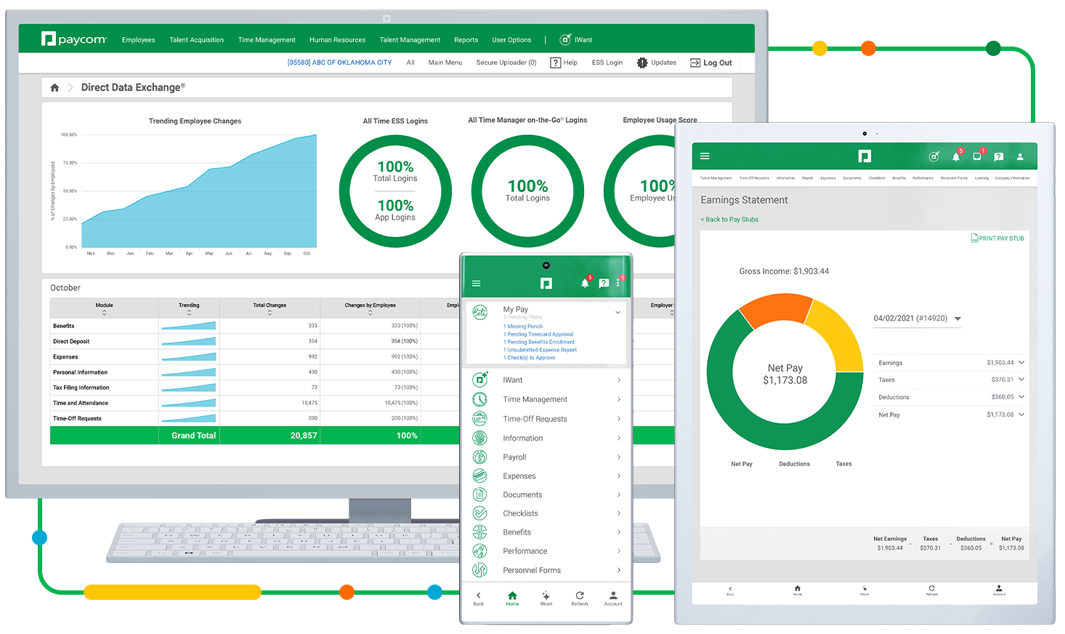The width and height of the screenshot is (1065, 634).
Task: Open the Reports menu
Action: (x=466, y=40)
